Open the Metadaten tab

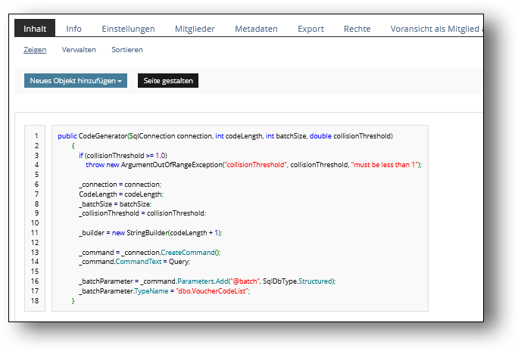256,29
